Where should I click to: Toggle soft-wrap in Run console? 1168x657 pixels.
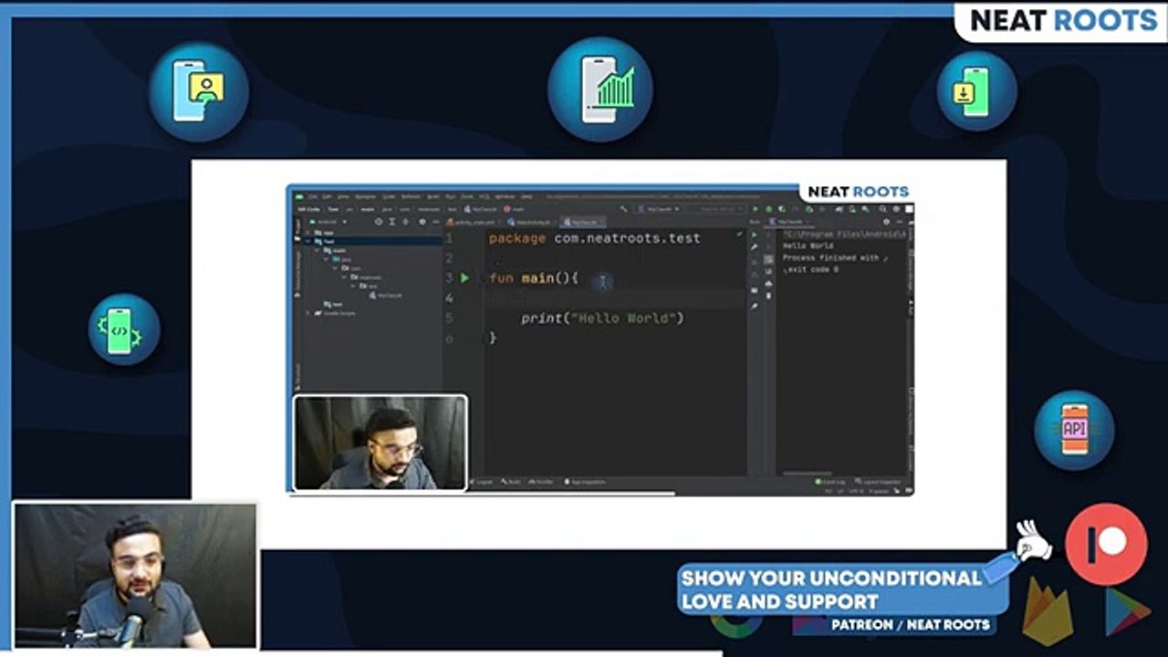click(x=768, y=259)
